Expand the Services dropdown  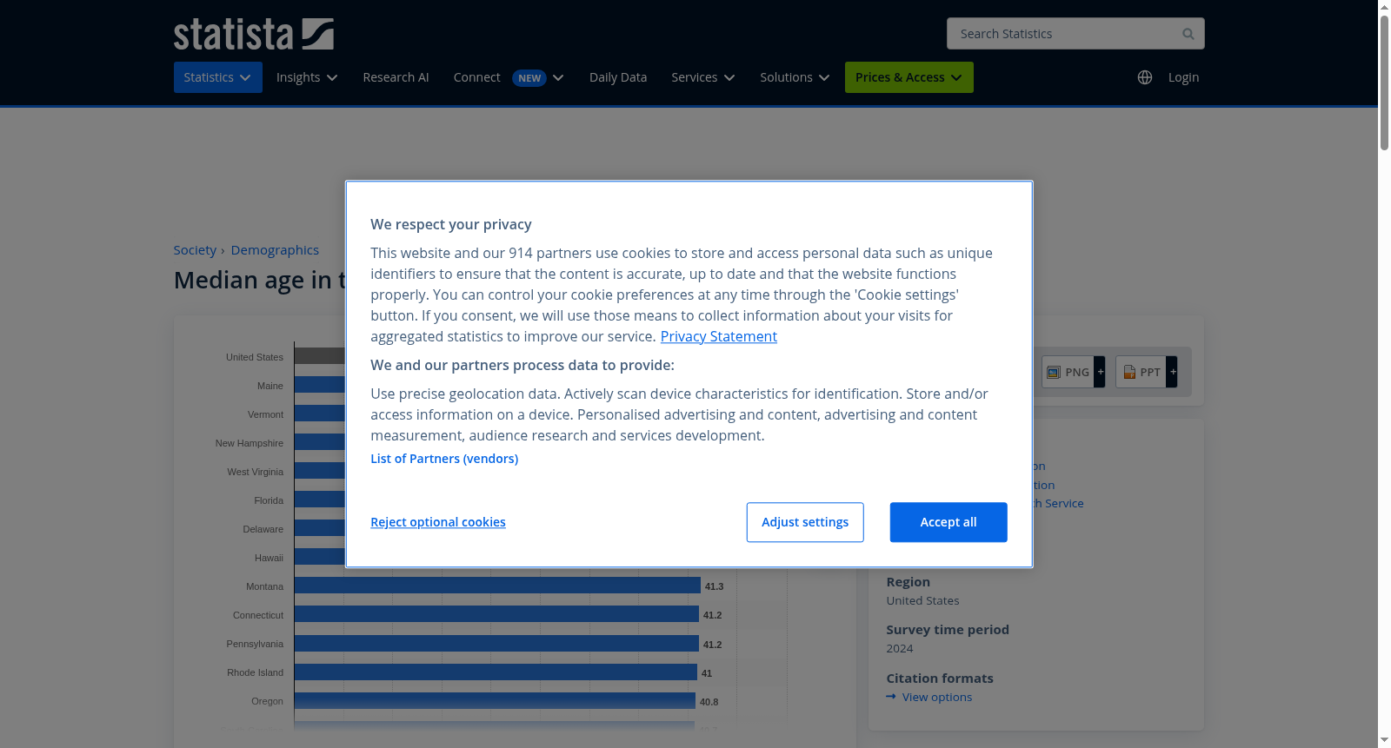pos(702,77)
